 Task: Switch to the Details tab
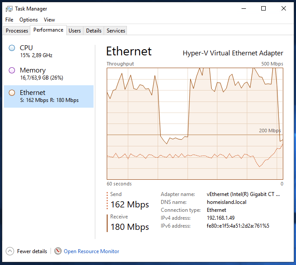tap(94, 31)
